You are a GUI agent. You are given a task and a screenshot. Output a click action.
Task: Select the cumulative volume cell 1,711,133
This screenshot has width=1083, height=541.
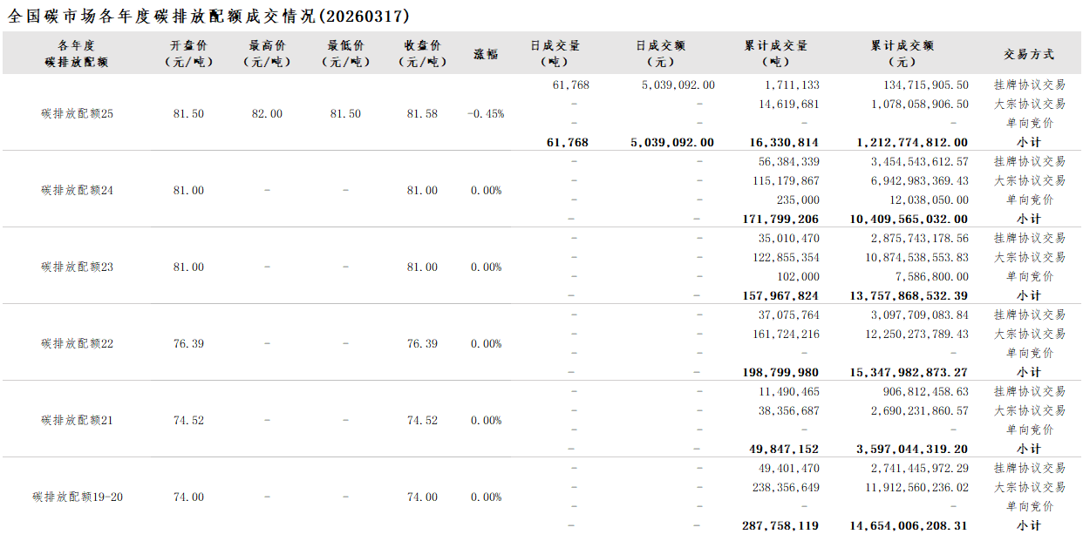(792, 85)
